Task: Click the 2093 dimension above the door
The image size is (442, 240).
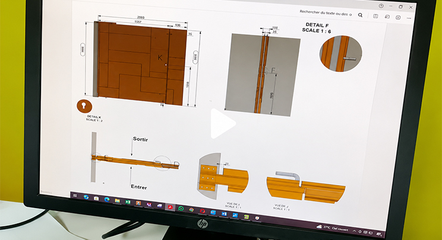Action: [141, 17]
